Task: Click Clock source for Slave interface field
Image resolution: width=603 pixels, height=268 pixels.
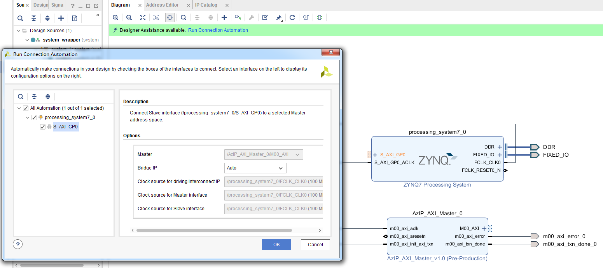Action: pyautogui.click(x=274, y=209)
